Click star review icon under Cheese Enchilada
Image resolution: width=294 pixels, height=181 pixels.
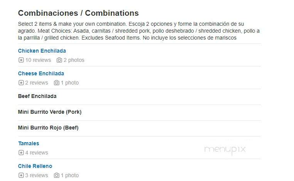21,83
